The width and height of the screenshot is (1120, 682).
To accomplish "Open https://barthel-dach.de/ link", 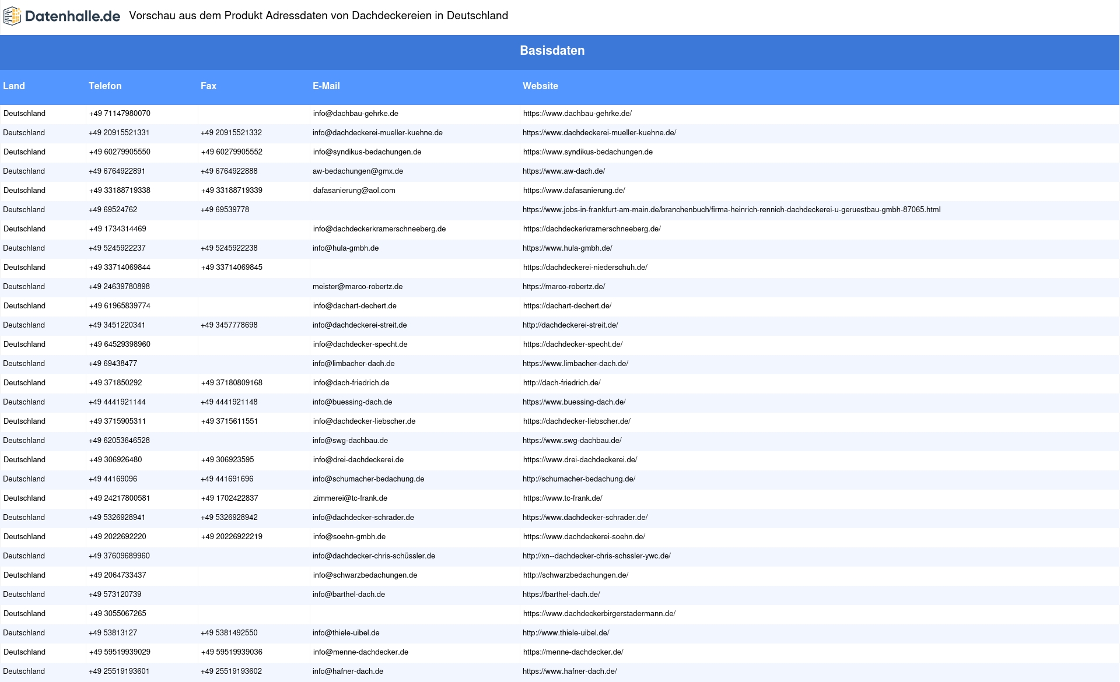I will (561, 595).
